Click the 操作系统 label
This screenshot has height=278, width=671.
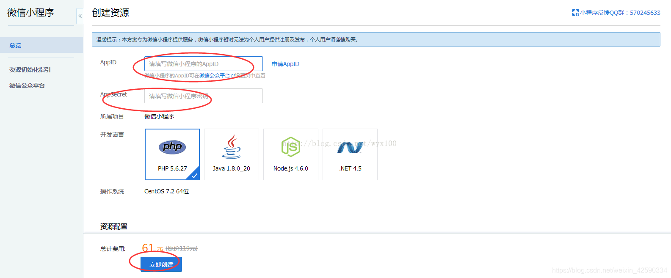(x=112, y=191)
